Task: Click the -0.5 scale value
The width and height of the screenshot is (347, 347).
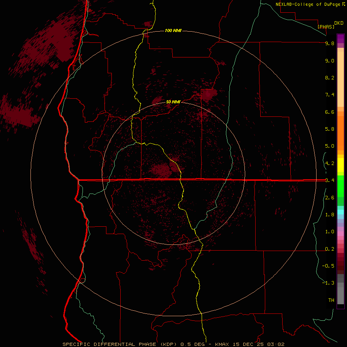Action: (328, 266)
